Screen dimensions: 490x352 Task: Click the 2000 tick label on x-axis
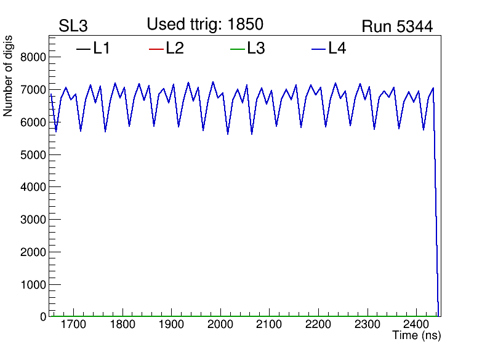(x=220, y=324)
